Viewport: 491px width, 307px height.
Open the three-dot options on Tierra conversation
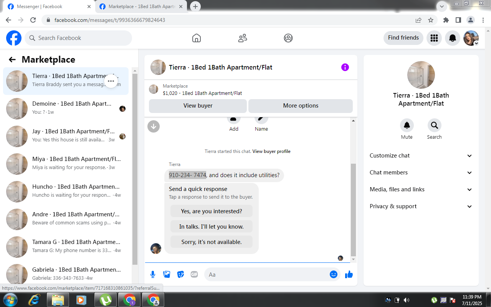(x=111, y=81)
